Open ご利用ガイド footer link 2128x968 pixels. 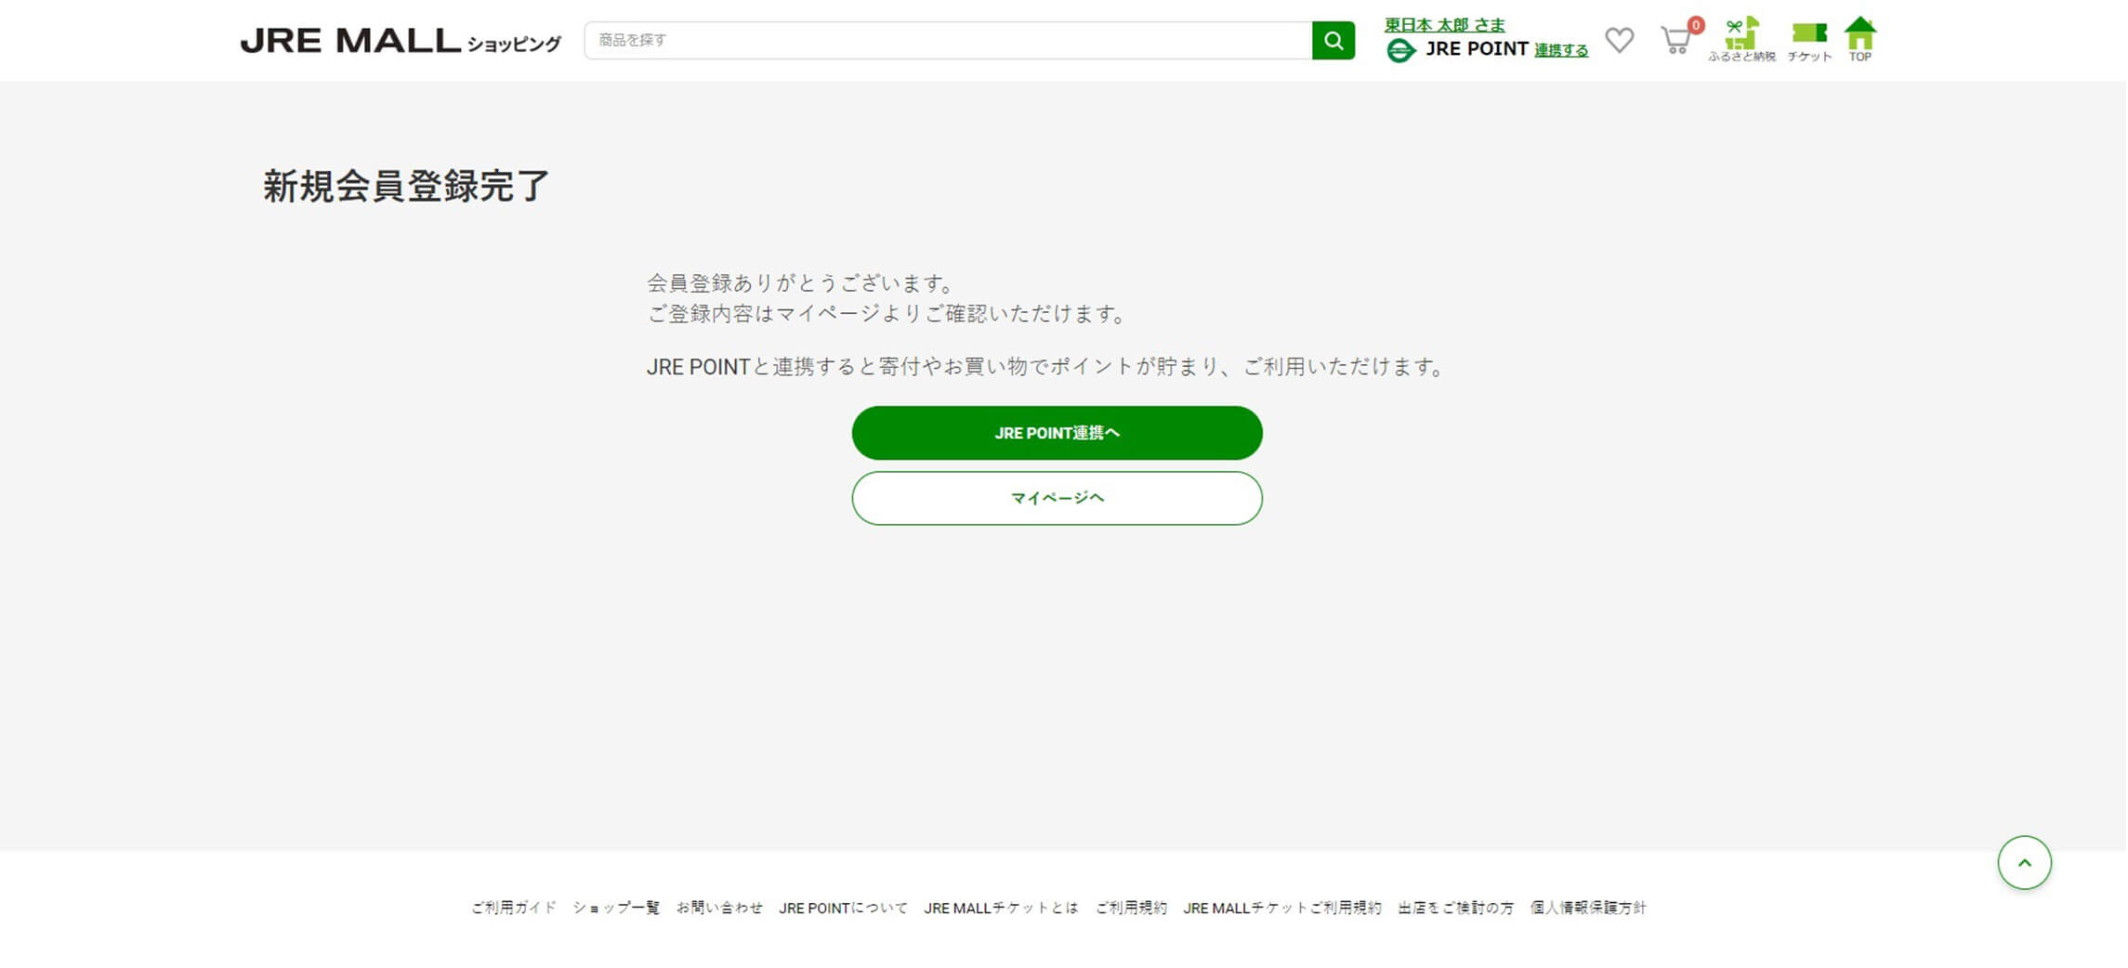point(514,908)
